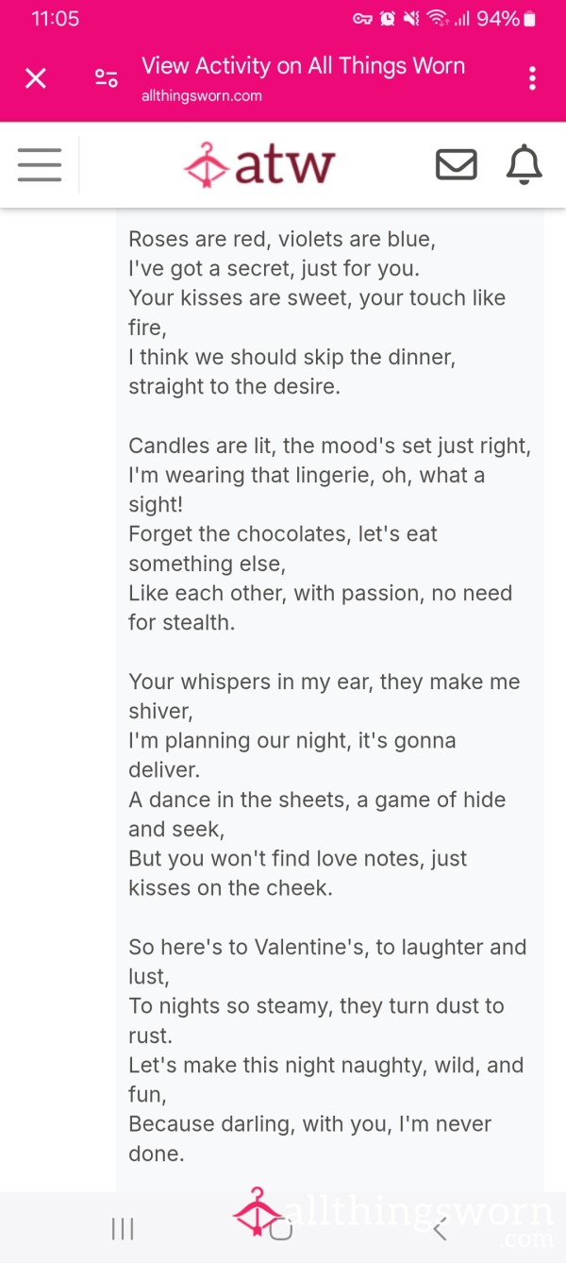Viewport: 566px width, 1263px height.
Task: Tap the allthingsworn.com URL text
Action: tap(202, 95)
